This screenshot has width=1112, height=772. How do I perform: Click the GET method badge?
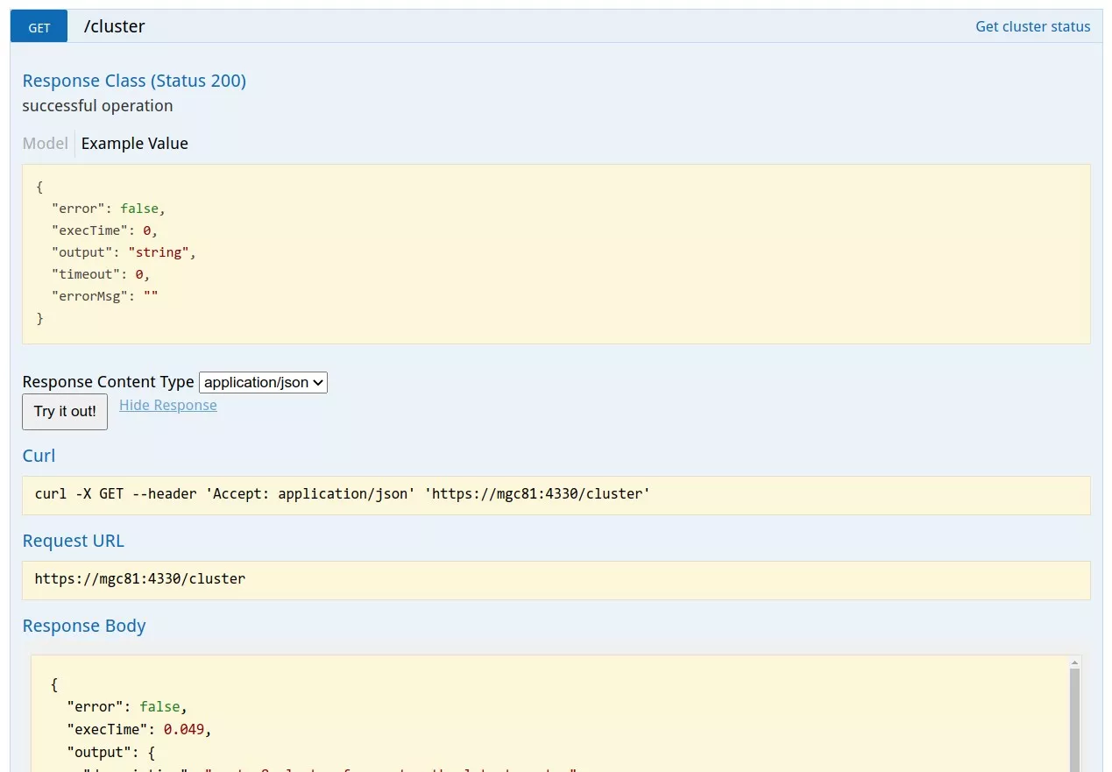click(x=38, y=26)
